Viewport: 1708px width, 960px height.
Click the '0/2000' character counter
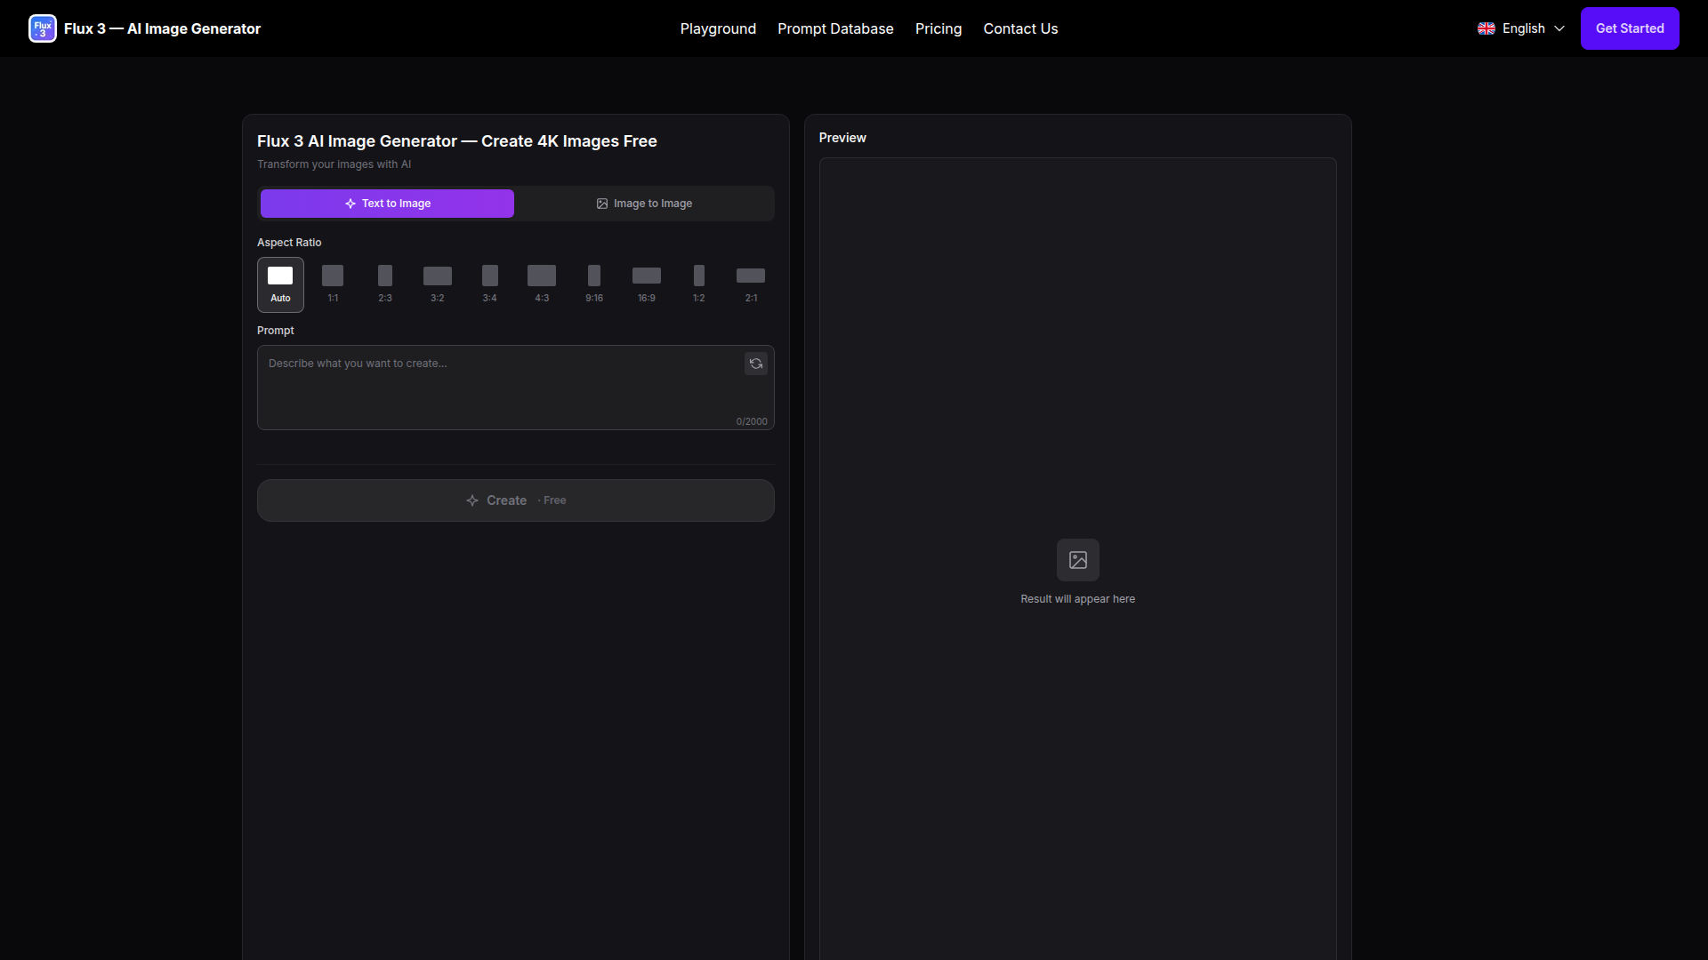[x=752, y=421]
